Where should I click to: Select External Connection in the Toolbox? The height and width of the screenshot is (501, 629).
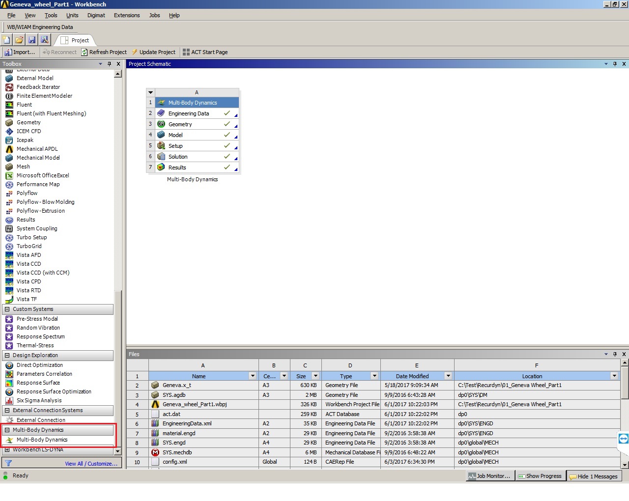click(x=41, y=420)
